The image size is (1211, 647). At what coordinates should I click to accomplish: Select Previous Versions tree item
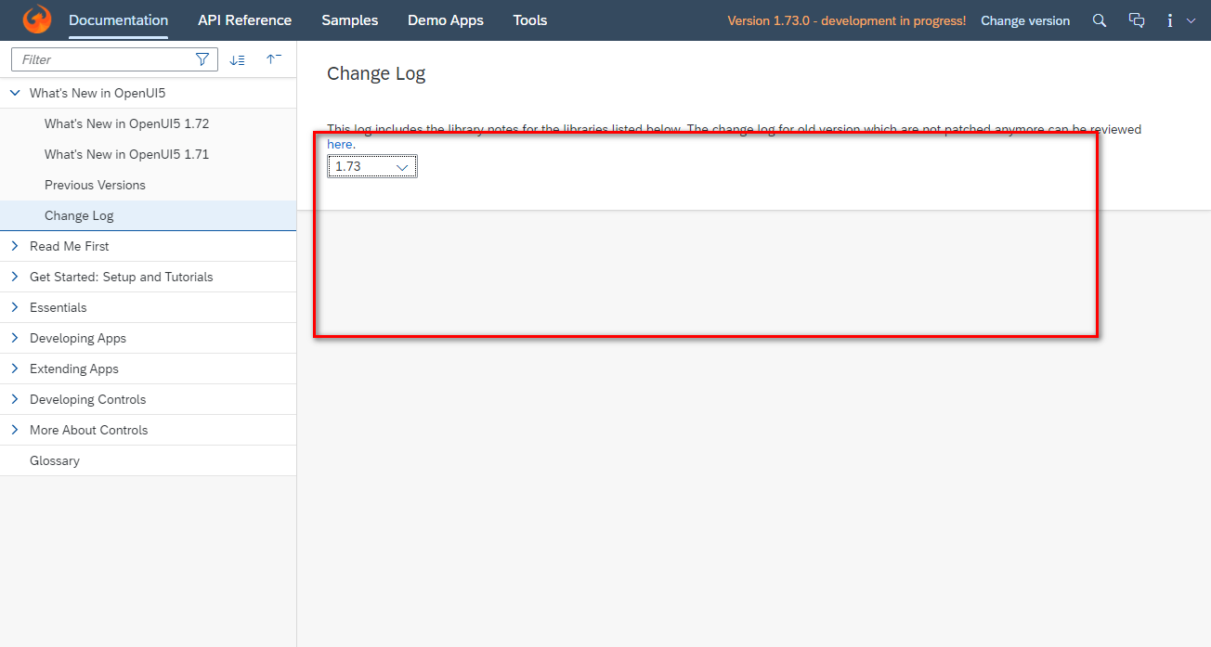tap(95, 185)
